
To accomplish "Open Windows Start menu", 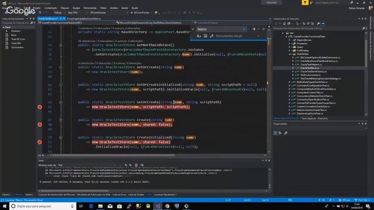I will (x=5, y=206).
